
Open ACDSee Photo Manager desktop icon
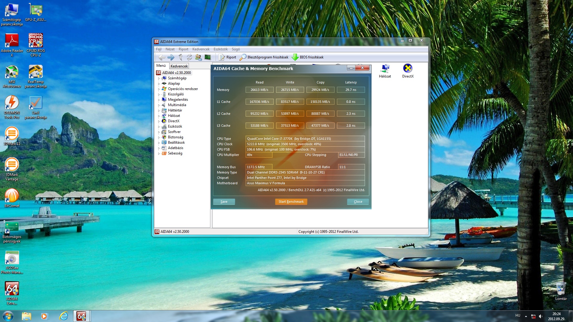click(12, 262)
